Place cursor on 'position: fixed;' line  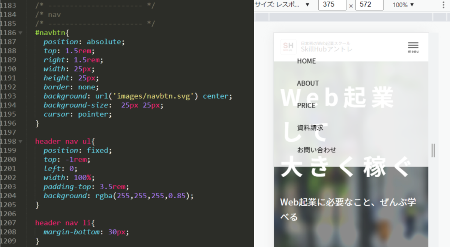click(78, 150)
